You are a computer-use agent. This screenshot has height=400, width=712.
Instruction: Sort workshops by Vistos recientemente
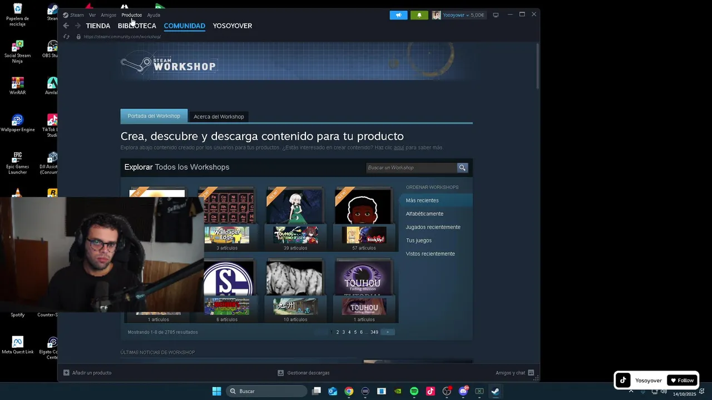(431, 254)
